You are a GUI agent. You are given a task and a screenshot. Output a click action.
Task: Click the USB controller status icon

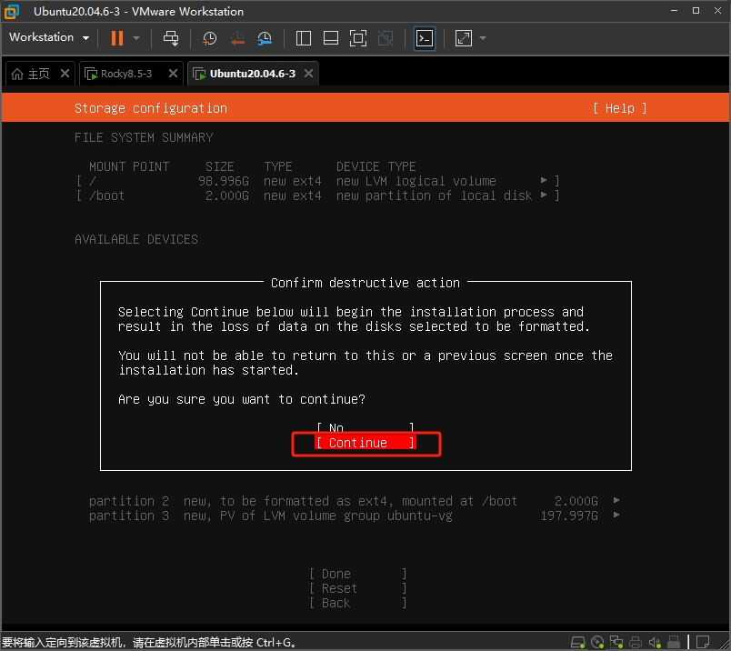pyautogui.click(x=674, y=642)
